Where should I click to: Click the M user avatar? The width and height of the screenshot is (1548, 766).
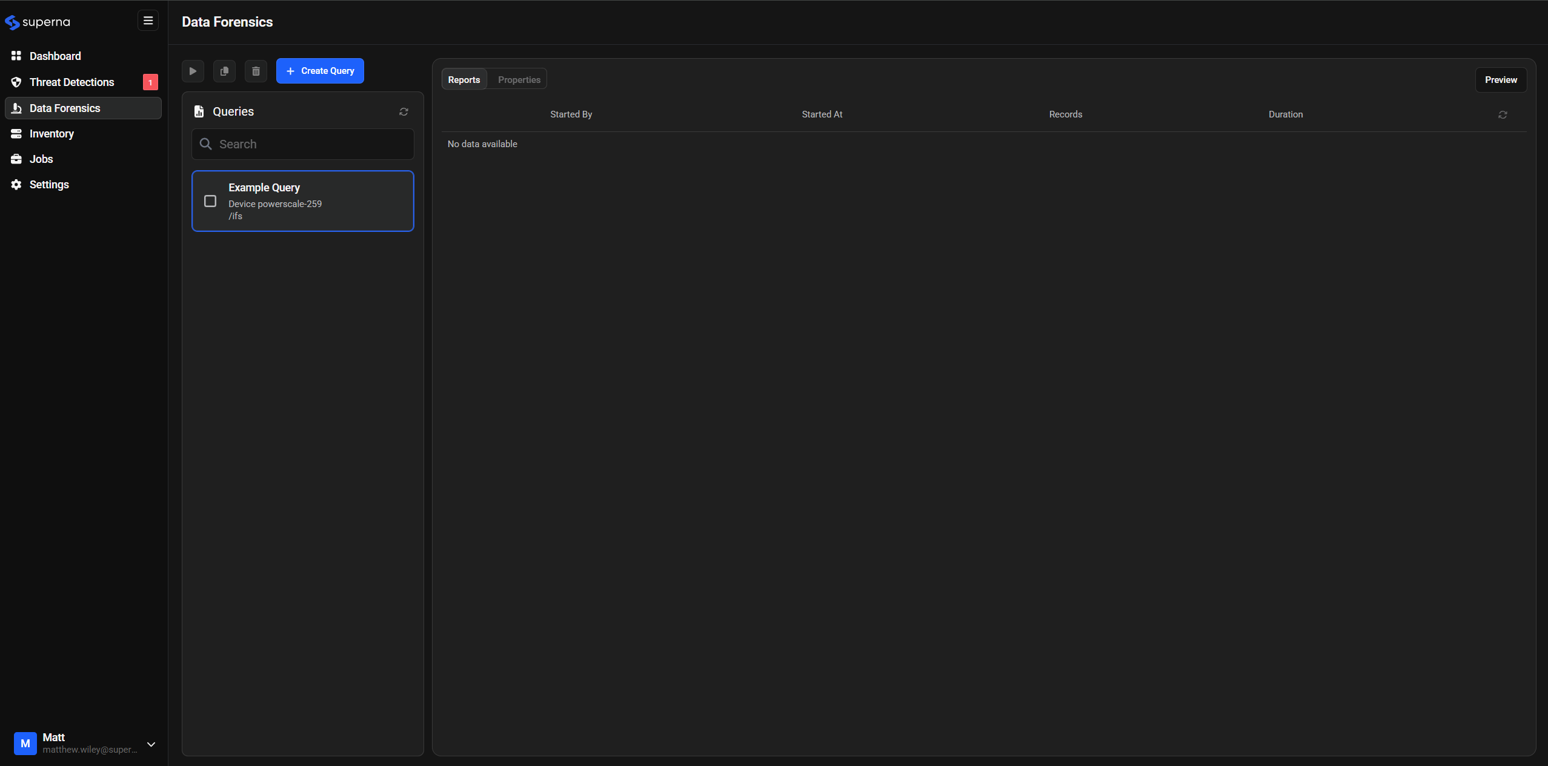click(25, 743)
